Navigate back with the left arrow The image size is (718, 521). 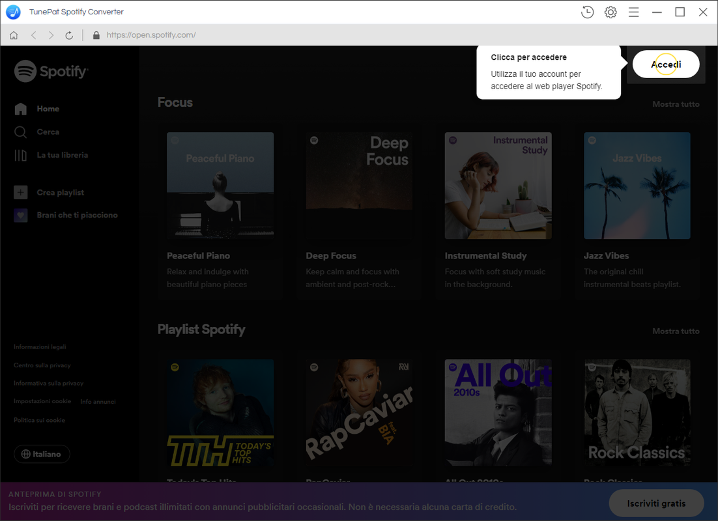(33, 35)
